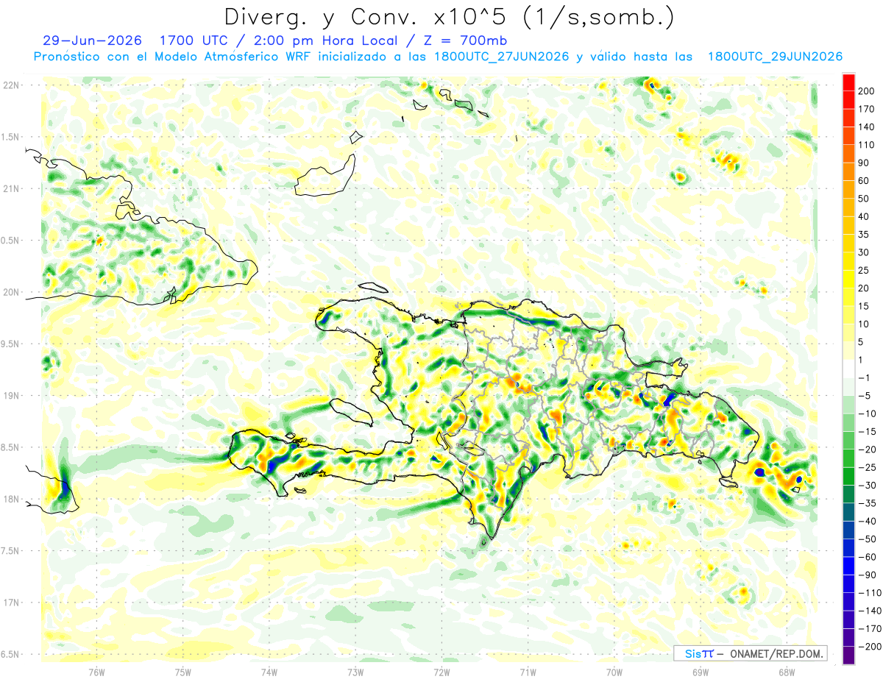This screenshot has height=682, width=883.
Task: Click the '68W' longitude label
Action: click(787, 671)
